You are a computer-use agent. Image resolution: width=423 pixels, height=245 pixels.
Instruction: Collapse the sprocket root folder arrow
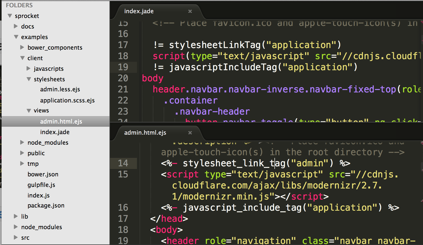click(10, 16)
